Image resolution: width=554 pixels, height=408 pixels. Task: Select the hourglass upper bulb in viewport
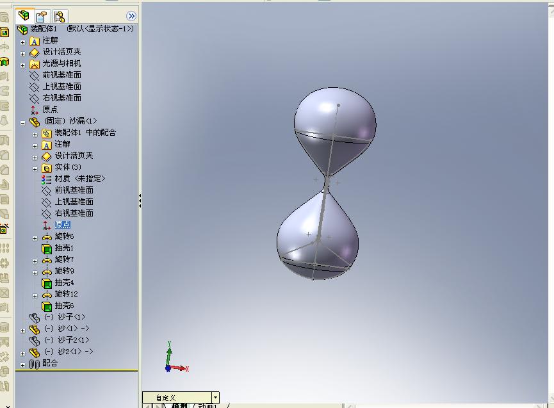click(334, 131)
